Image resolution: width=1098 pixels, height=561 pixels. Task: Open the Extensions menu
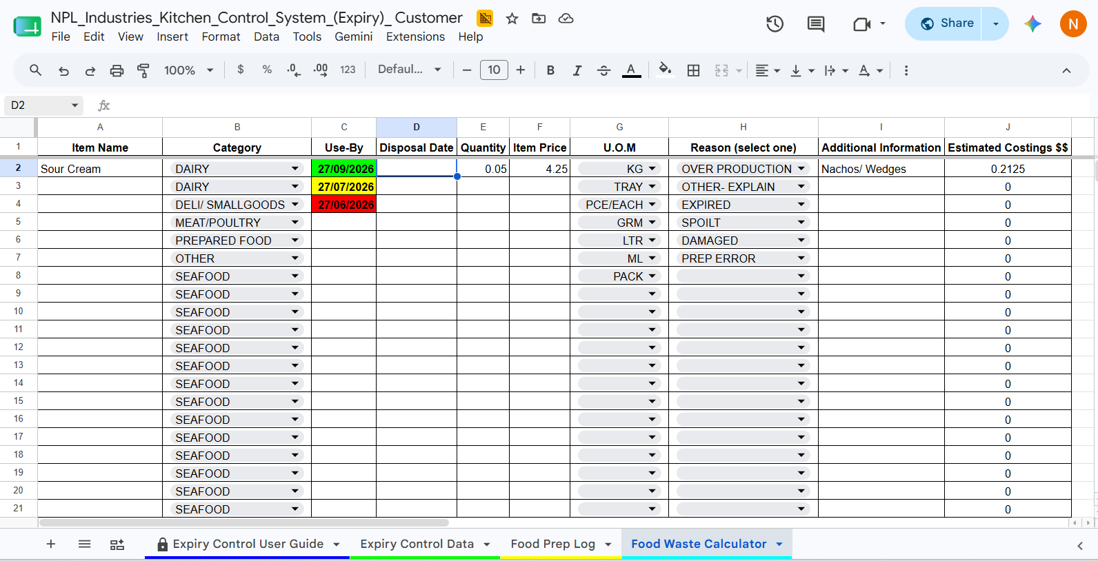click(415, 37)
